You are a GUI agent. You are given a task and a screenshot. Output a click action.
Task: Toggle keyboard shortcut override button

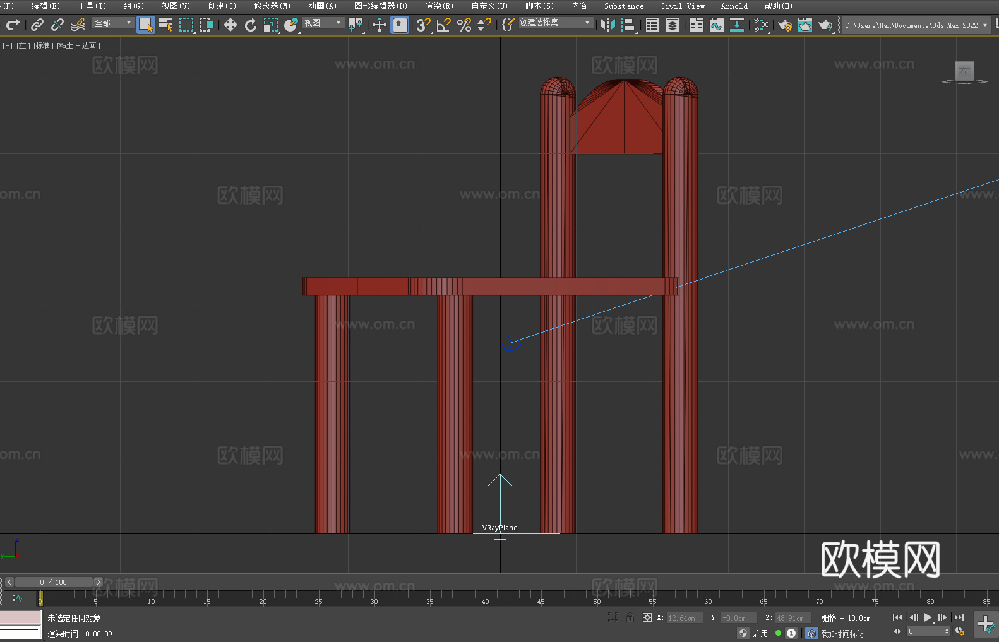point(400,25)
